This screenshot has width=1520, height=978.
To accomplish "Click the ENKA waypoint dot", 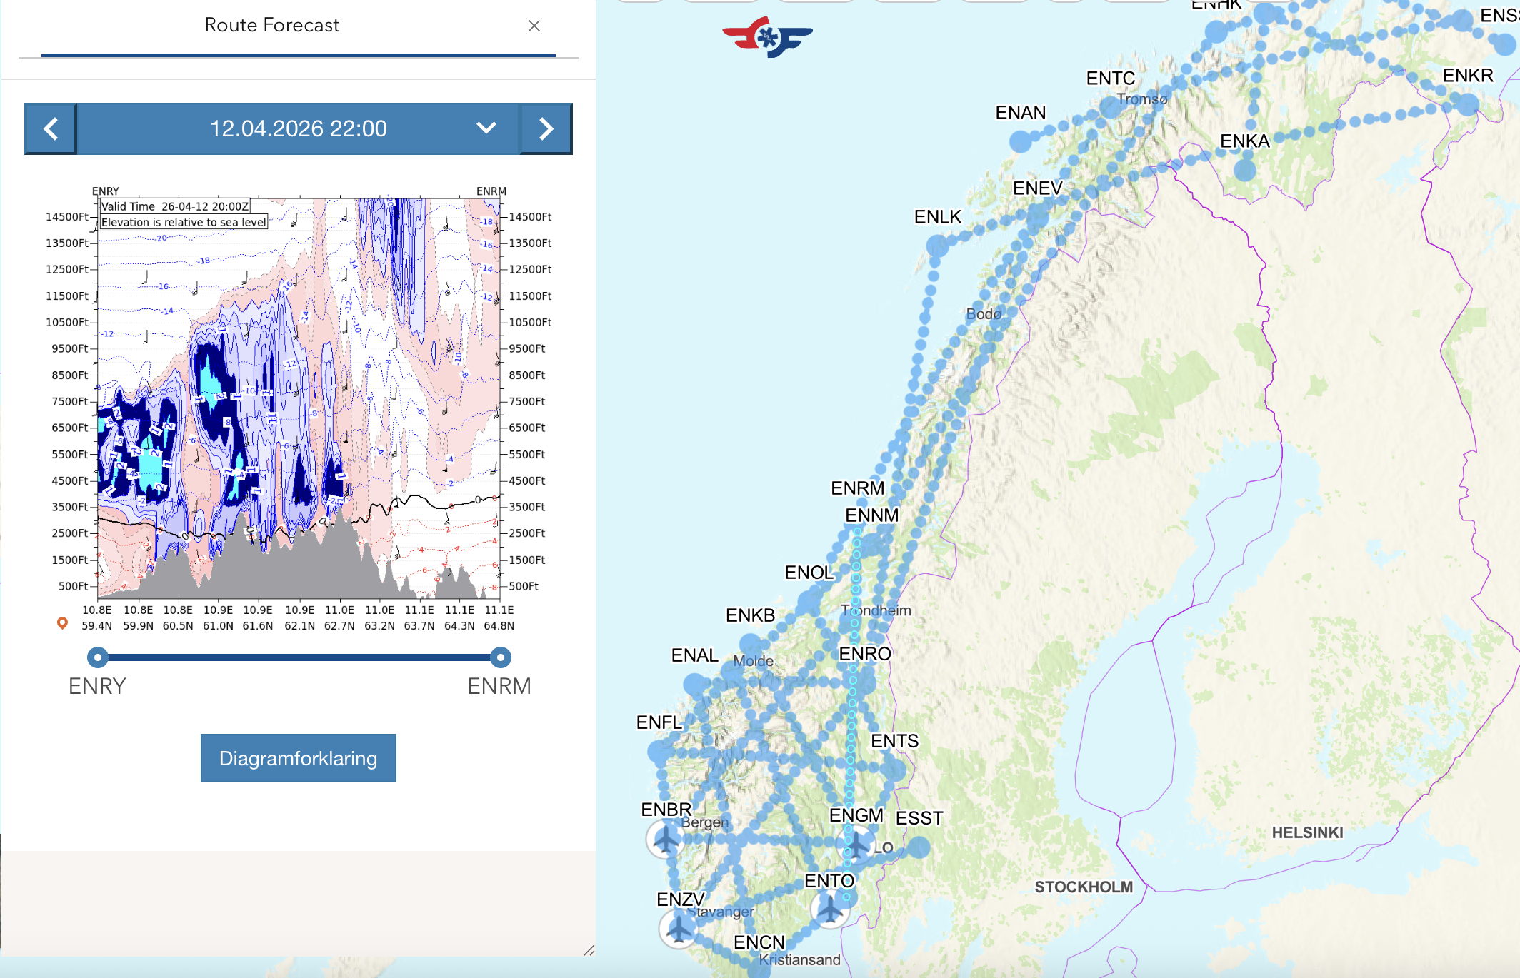I will click(x=1245, y=170).
